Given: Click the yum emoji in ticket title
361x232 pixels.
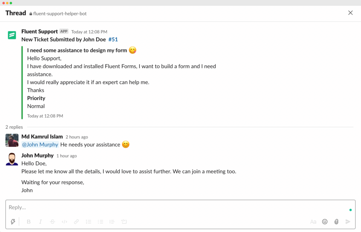Looking at the screenshot, I should pos(133,50).
